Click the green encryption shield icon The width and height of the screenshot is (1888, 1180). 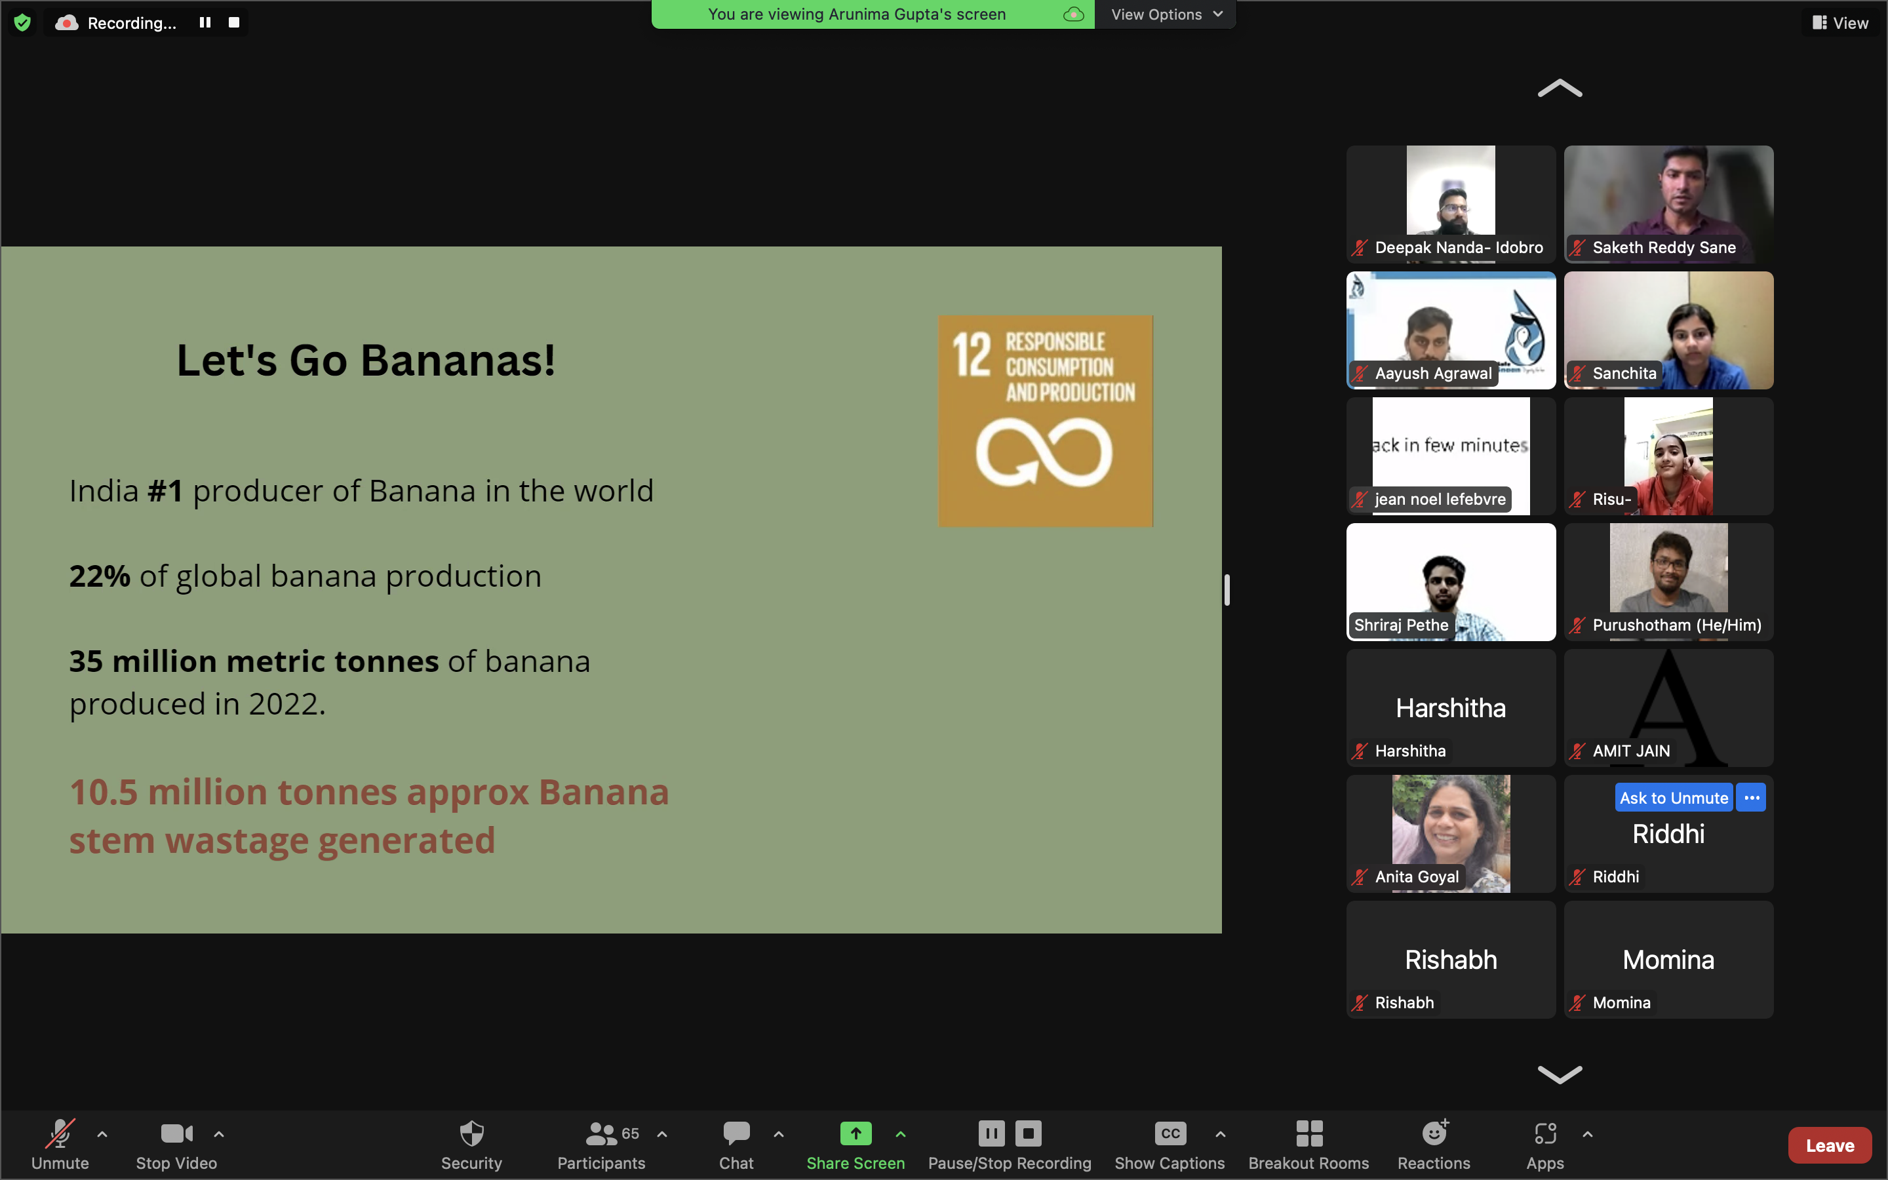tap(23, 23)
